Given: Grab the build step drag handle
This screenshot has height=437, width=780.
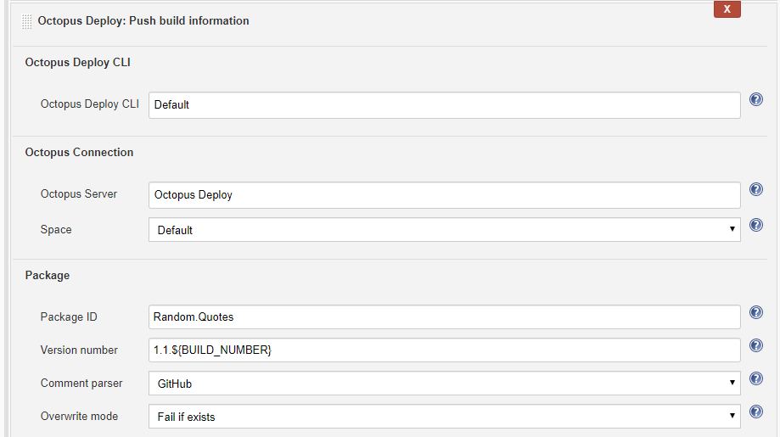Looking at the screenshot, I should tap(26, 21).
